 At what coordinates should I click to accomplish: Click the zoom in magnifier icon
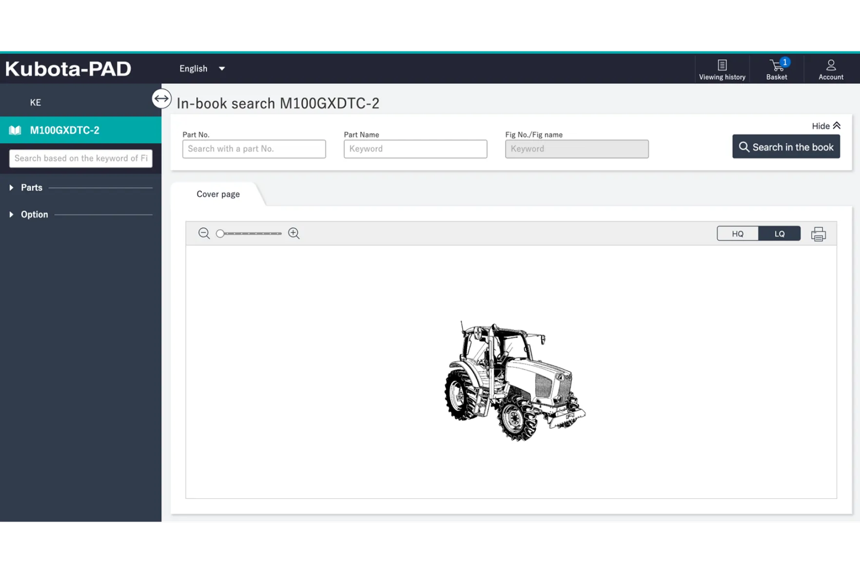(293, 233)
